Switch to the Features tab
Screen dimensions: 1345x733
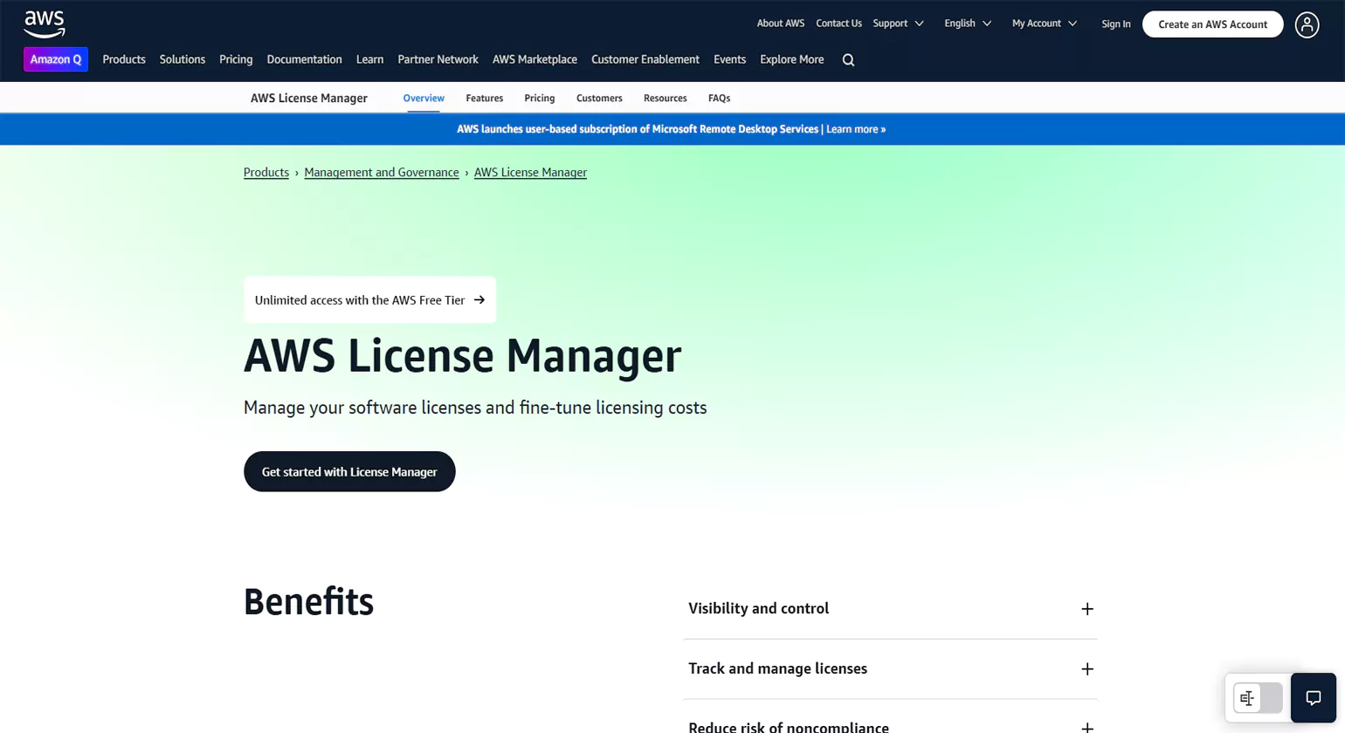(484, 99)
